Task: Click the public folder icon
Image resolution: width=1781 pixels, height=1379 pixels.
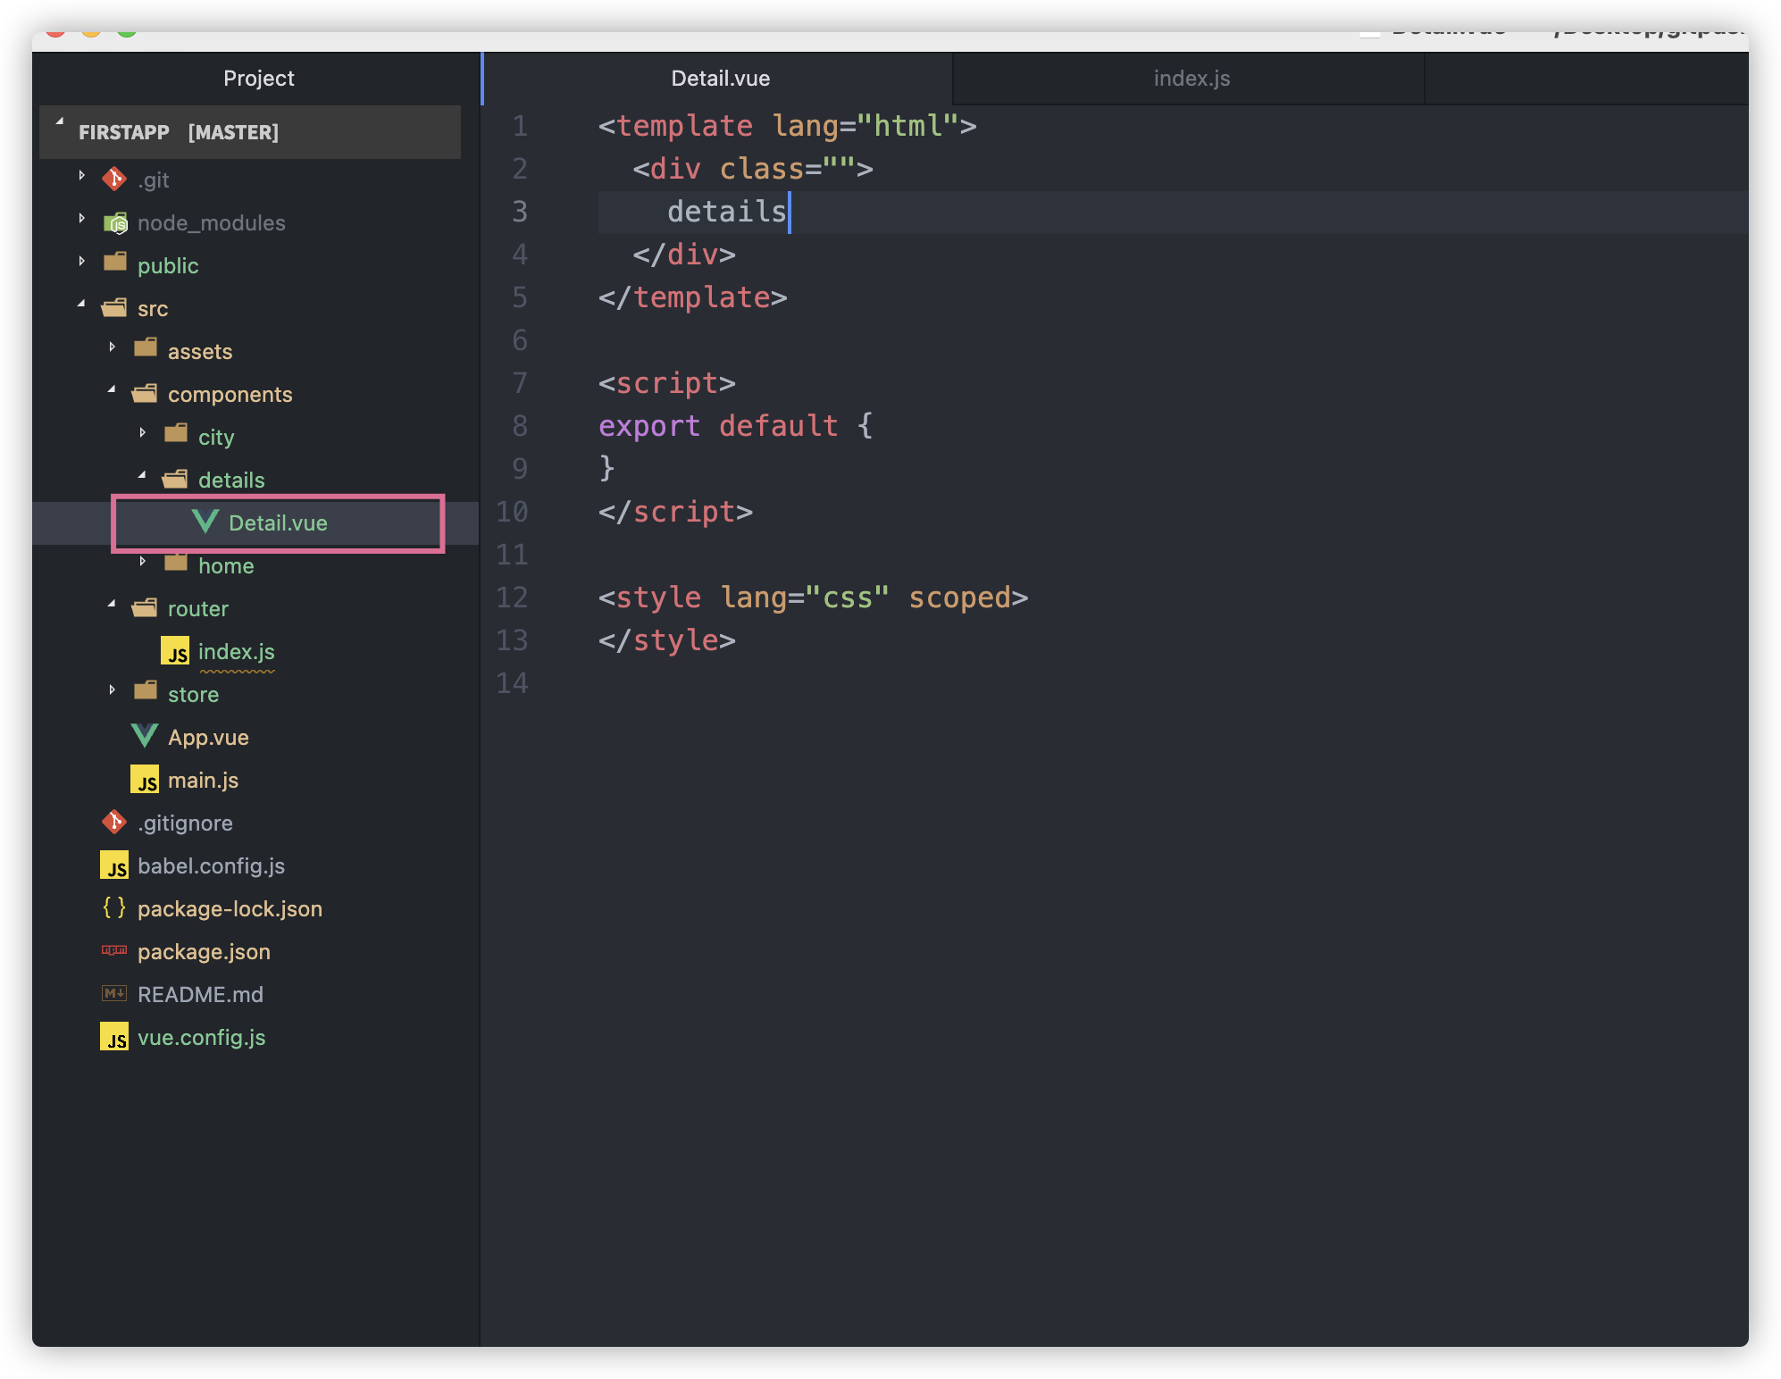Action: point(115,262)
